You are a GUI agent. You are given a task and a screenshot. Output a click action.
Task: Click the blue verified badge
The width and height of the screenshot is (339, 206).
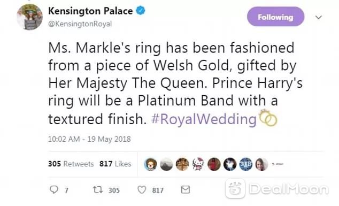click(141, 11)
